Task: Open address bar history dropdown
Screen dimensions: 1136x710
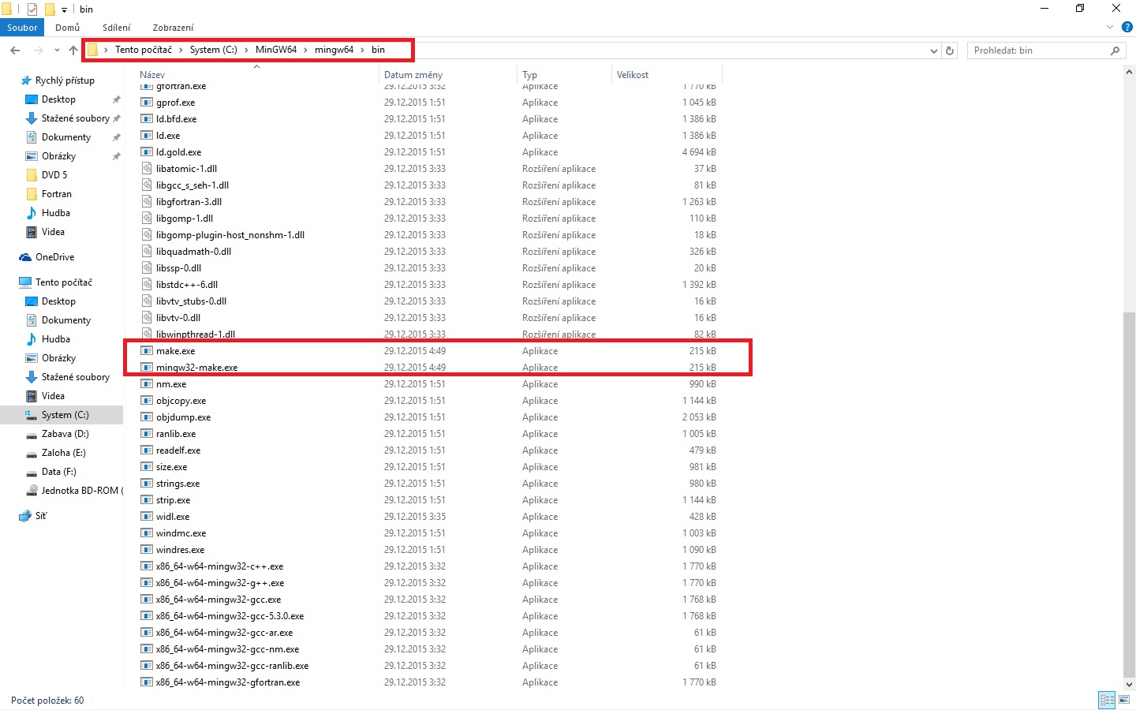Action: click(x=934, y=50)
